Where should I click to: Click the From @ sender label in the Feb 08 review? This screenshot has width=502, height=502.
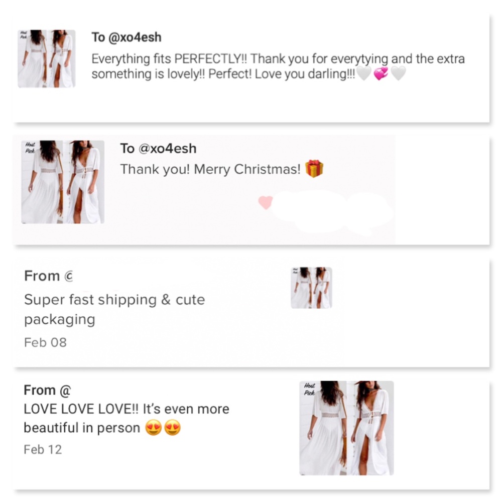tap(47, 276)
